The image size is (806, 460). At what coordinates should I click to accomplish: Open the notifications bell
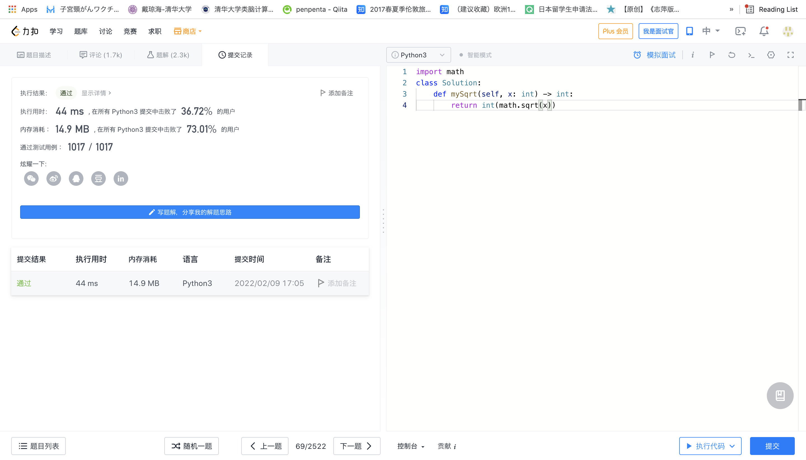pyautogui.click(x=764, y=31)
